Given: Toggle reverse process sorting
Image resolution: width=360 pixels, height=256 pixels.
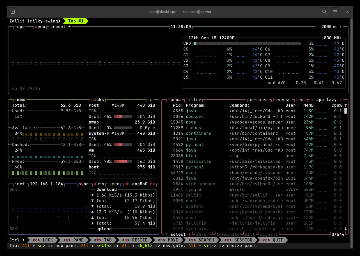Looking at the screenshot, I should pos(282,100).
